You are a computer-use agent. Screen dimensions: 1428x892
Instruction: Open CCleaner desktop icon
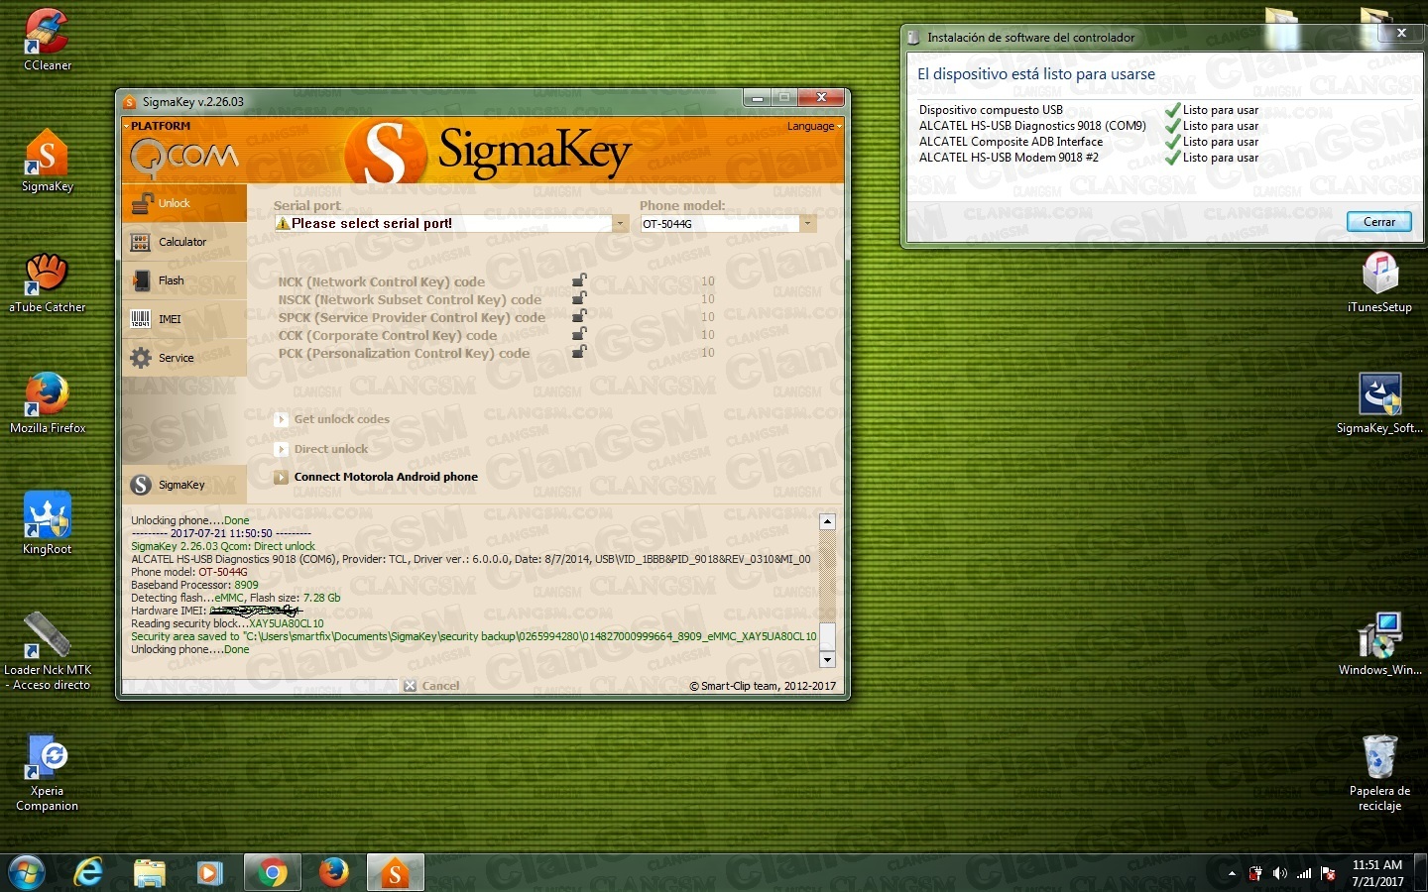47,40
